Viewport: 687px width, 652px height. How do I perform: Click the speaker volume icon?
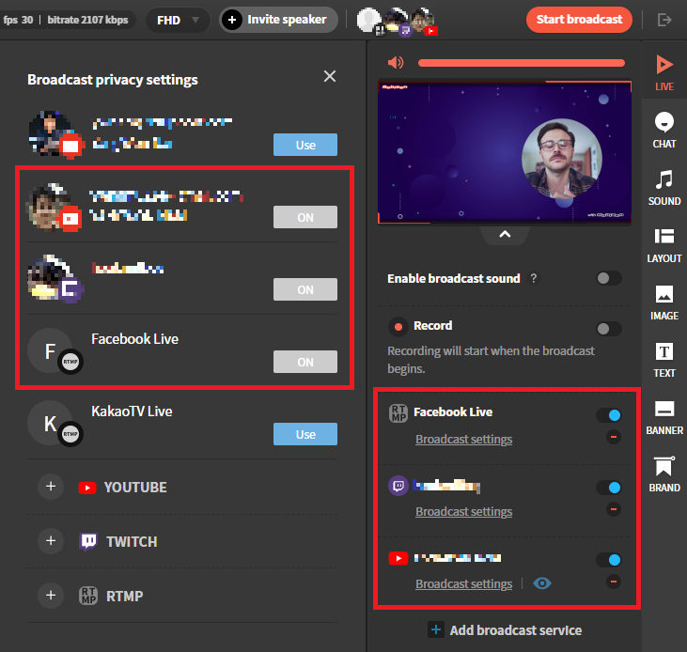(396, 63)
